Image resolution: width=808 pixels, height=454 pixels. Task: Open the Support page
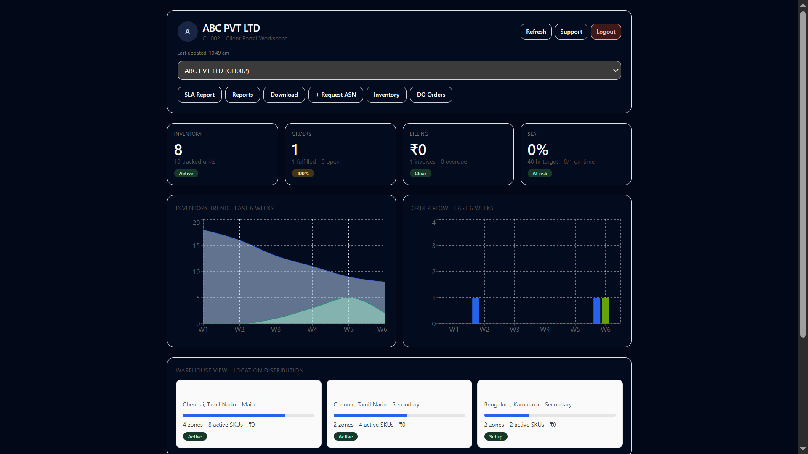pos(571,32)
